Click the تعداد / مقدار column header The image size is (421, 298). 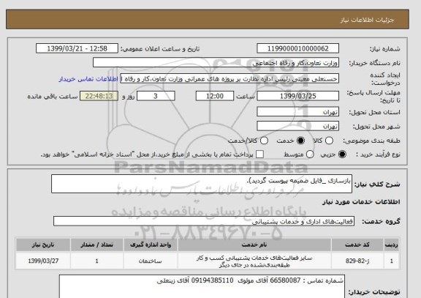(97, 245)
